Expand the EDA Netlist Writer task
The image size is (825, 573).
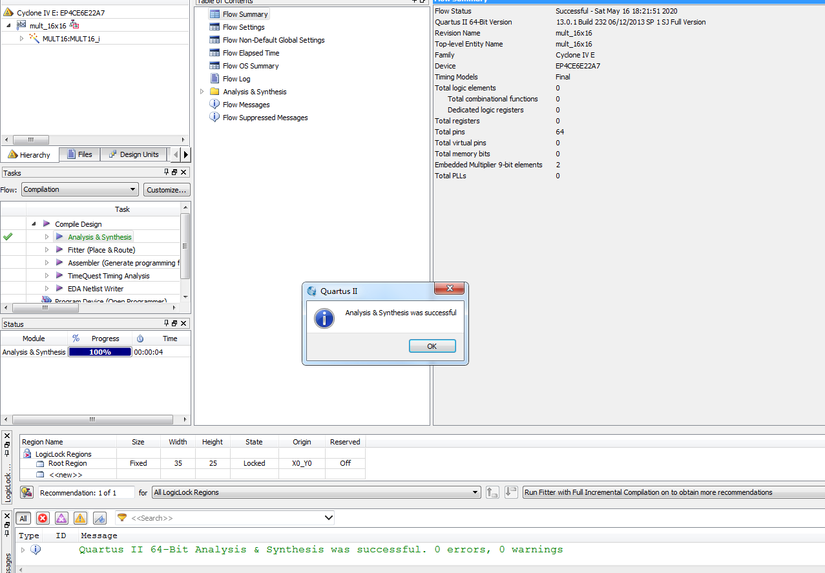coord(47,289)
